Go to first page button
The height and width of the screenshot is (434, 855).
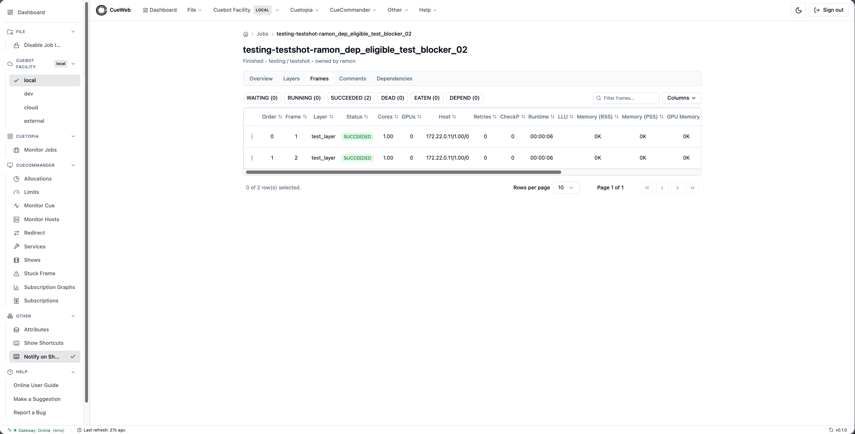tap(647, 188)
